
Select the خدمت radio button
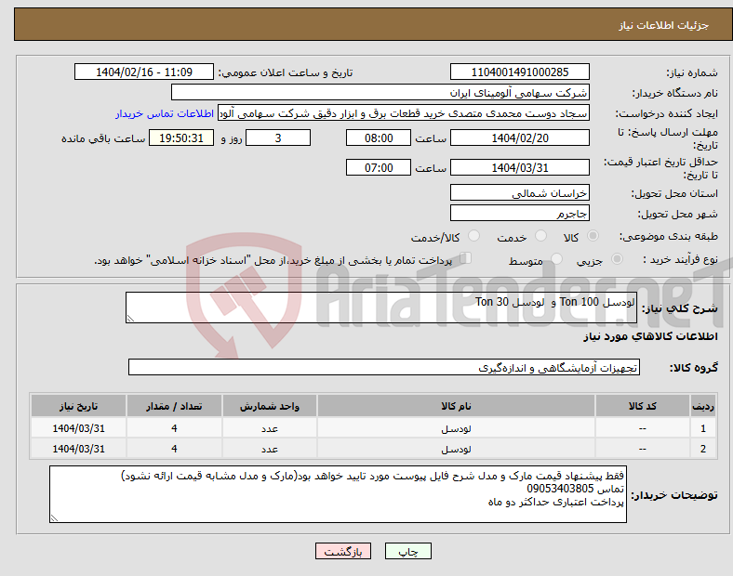point(540,236)
